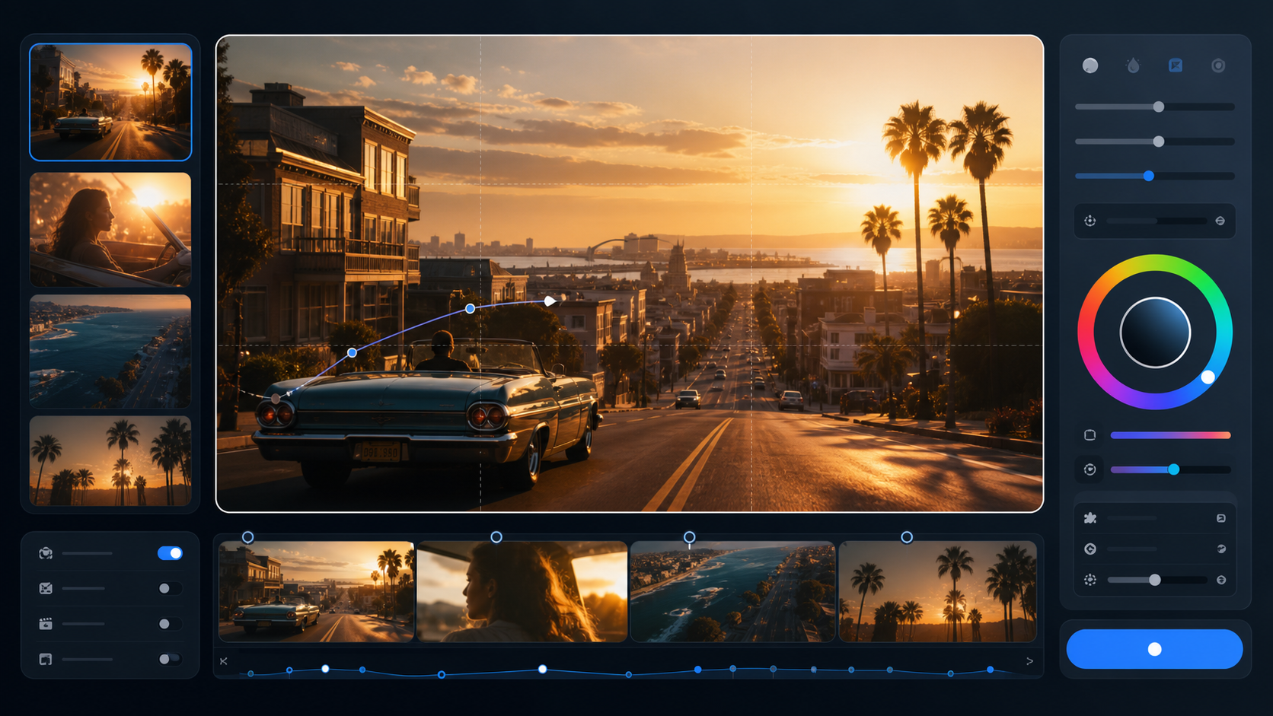
Task: Enable the toggle next to the envelope icon
Action: pos(169,588)
